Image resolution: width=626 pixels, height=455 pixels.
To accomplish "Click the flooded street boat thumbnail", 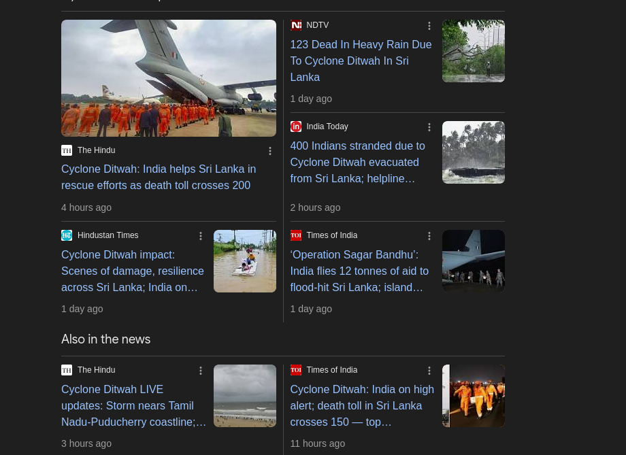I will point(245,261).
